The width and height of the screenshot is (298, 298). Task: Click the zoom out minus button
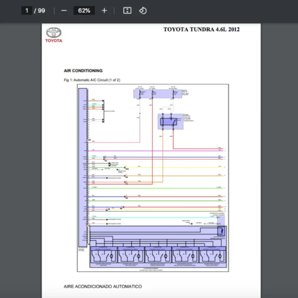click(64, 10)
